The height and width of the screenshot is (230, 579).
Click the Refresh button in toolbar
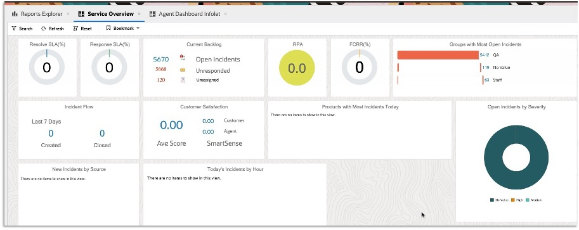(x=53, y=29)
